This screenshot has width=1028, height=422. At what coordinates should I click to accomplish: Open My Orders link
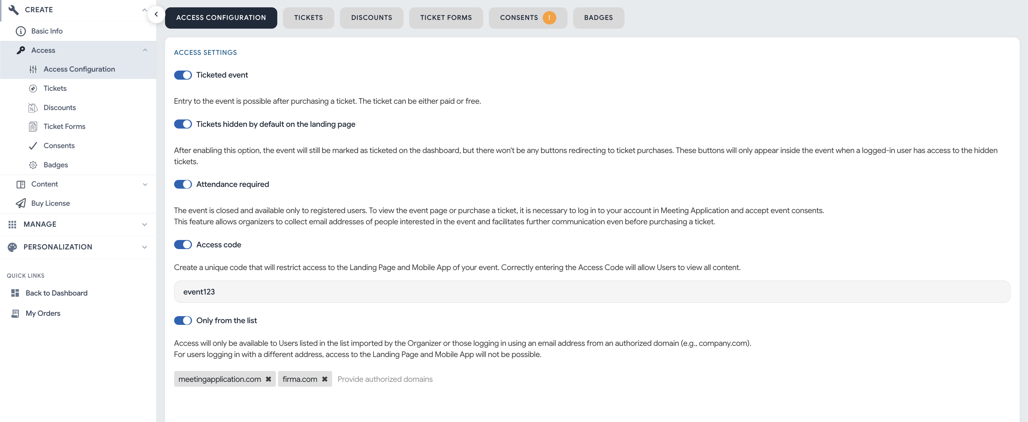click(x=43, y=313)
